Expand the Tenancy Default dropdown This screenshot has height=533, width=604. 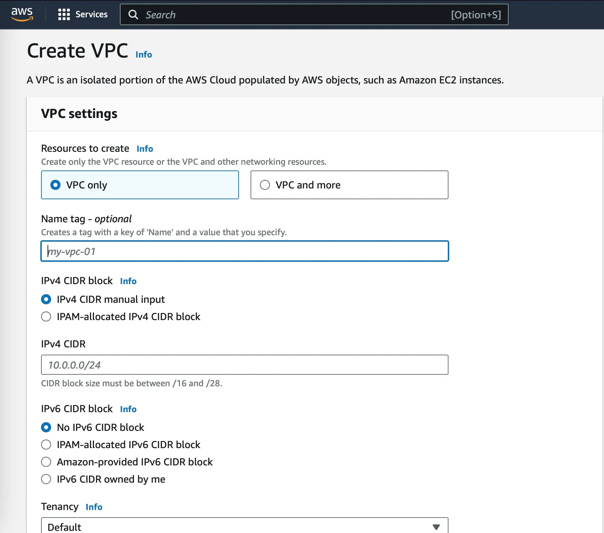(x=245, y=527)
